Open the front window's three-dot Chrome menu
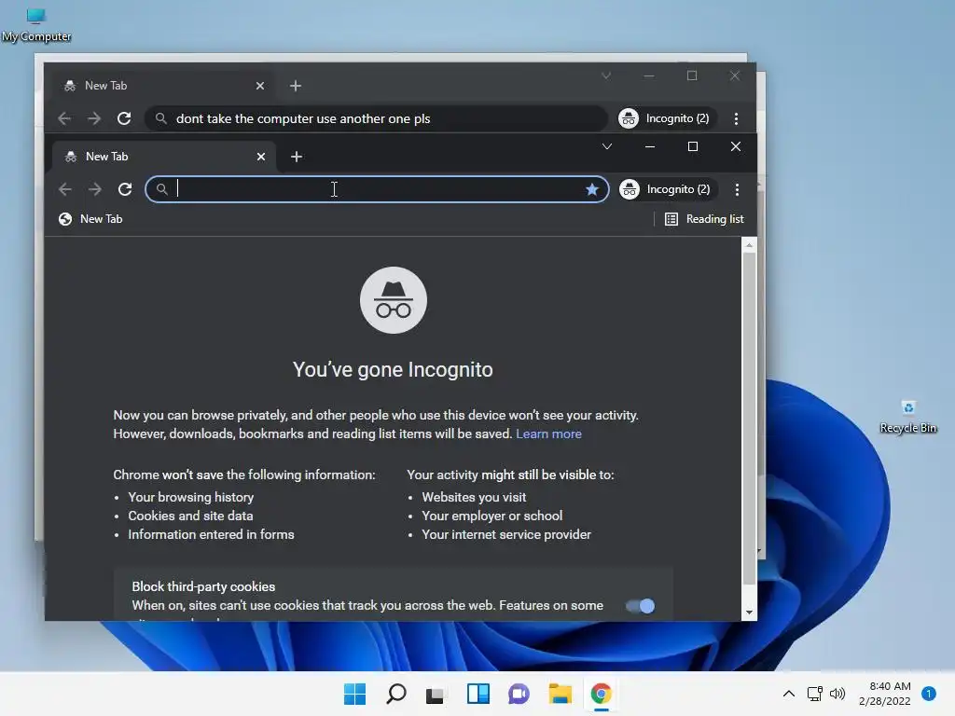Viewport: 955px width, 716px height. [737, 189]
